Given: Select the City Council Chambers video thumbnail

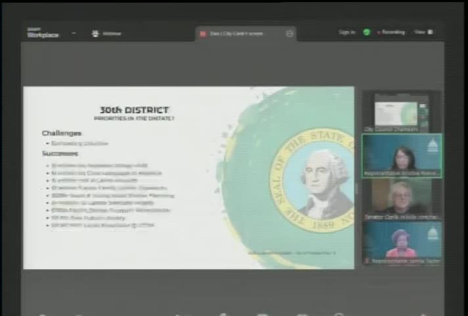Looking at the screenshot, I should pyautogui.click(x=402, y=112).
